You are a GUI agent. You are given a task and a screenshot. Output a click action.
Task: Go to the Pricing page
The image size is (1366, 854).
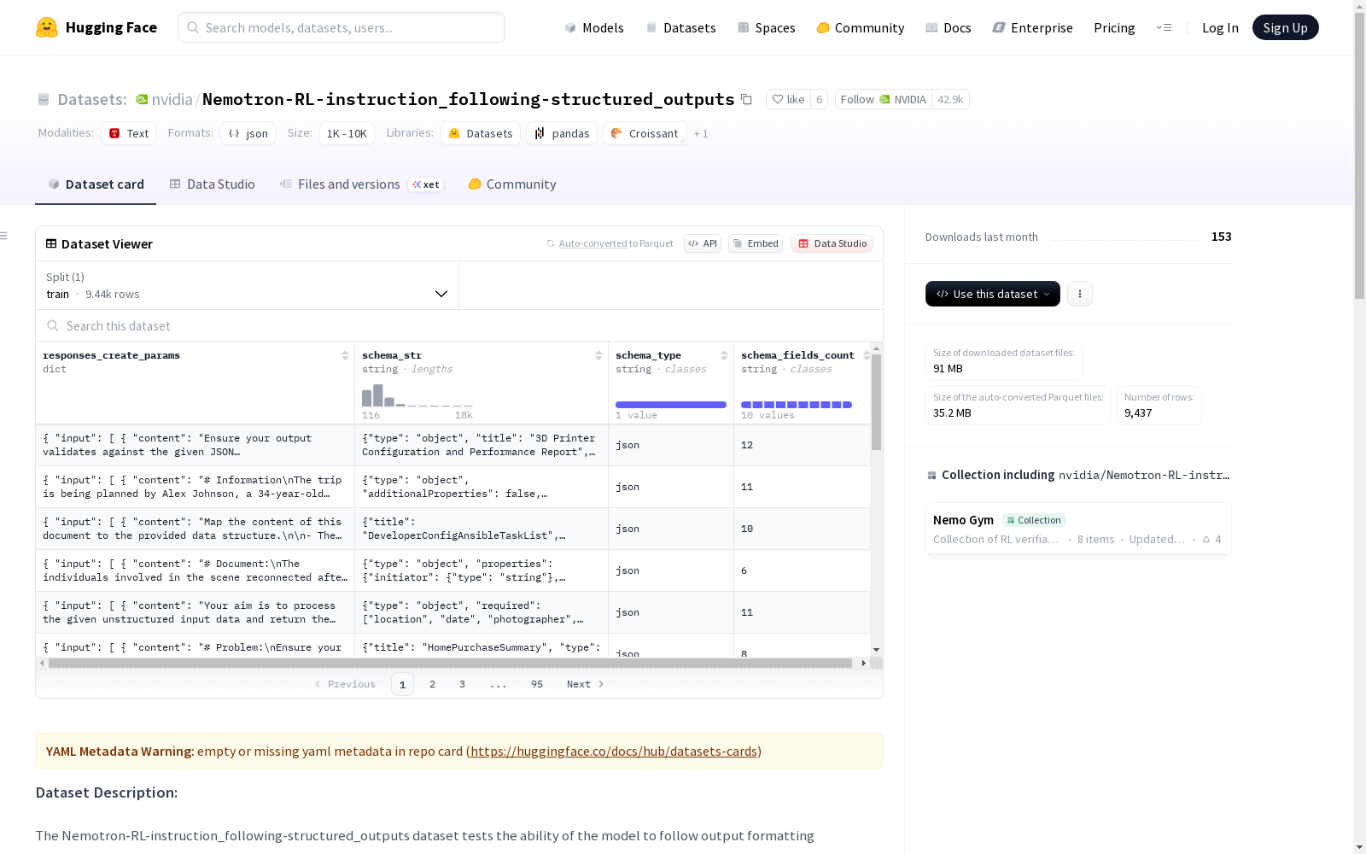(1114, 27)
